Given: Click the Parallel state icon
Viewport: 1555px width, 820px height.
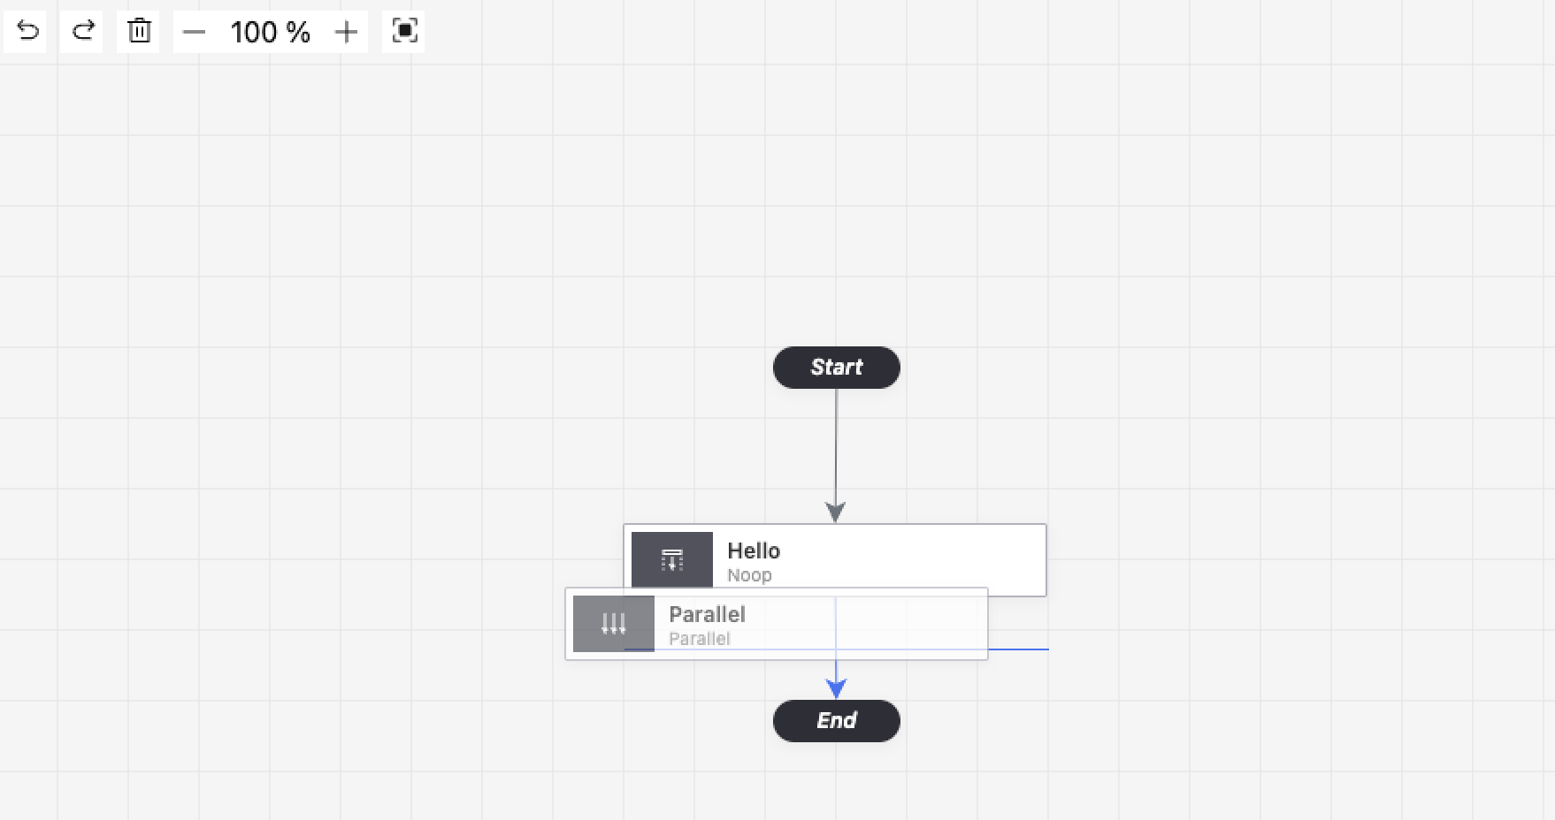Looking at the screenshot, I should pos(614,624).
